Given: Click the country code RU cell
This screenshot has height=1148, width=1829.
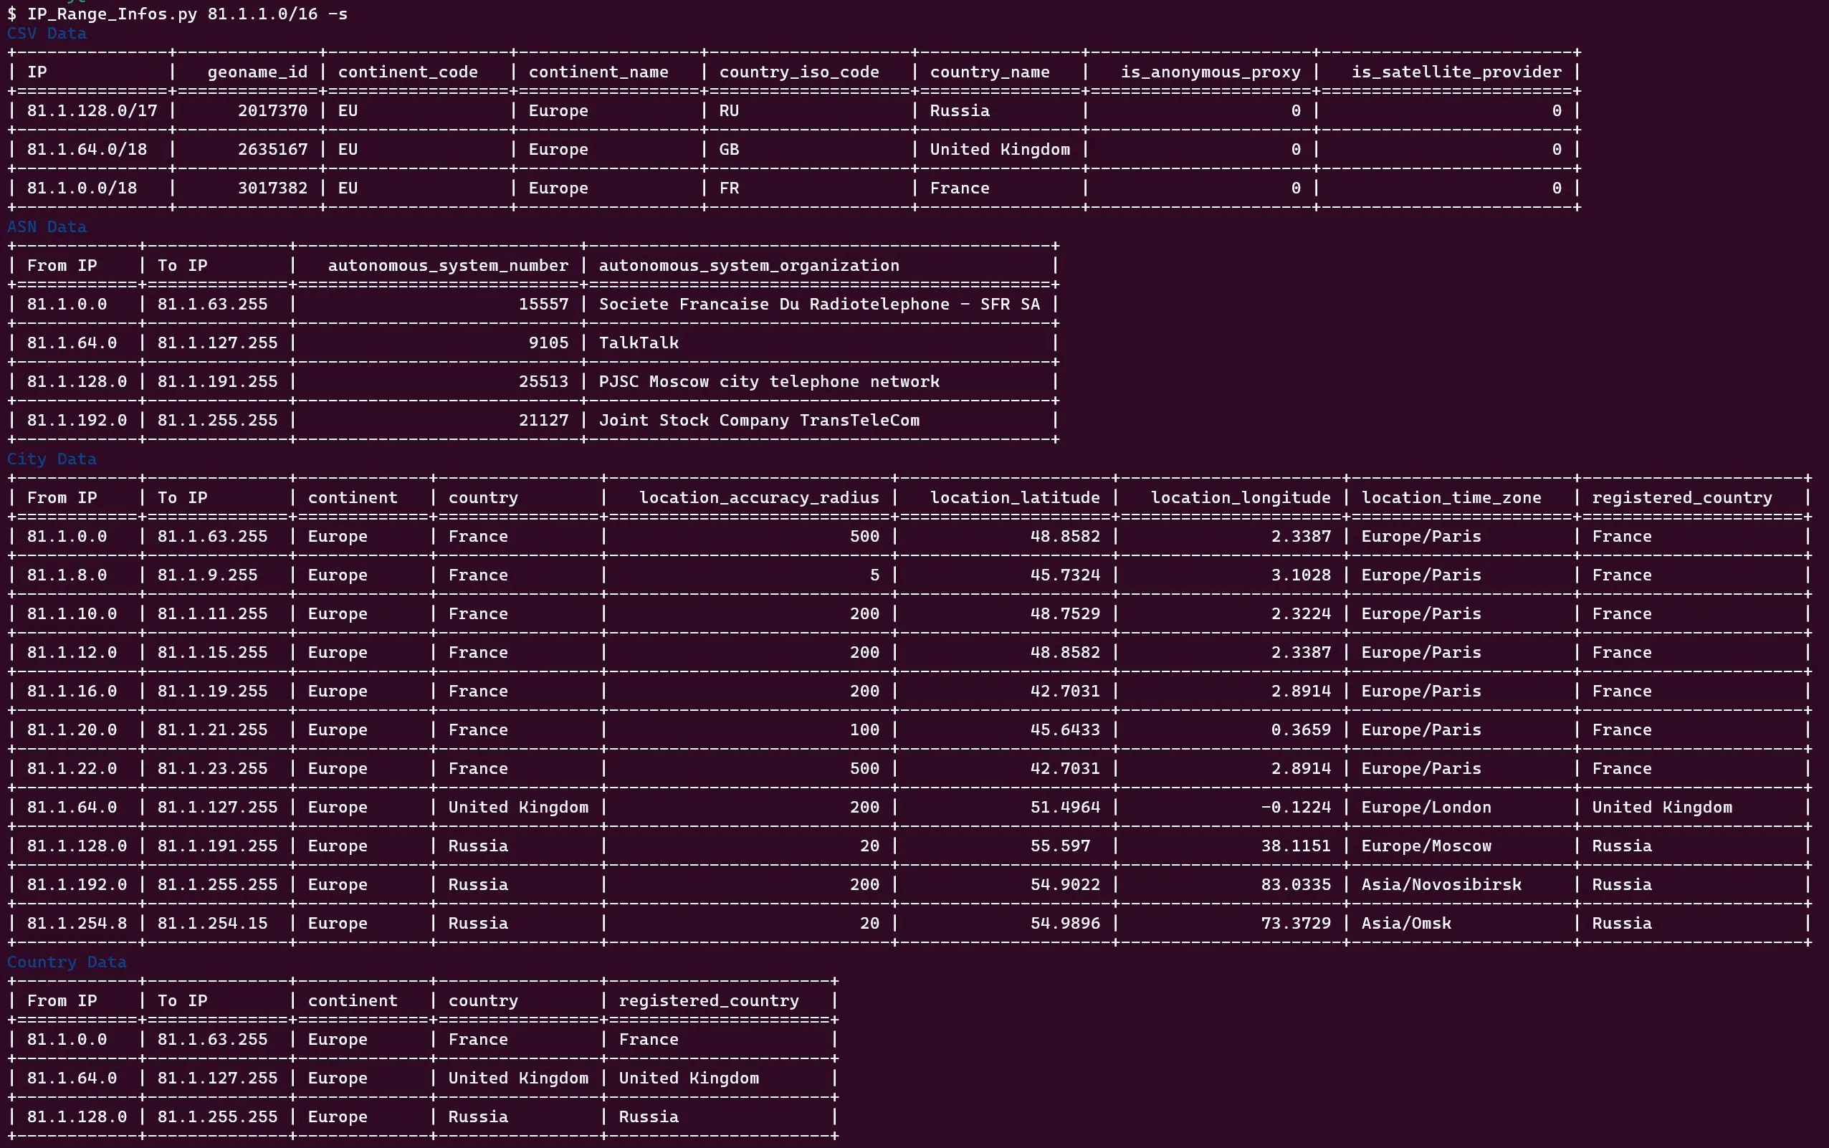Looking at the screenshot, I should pyautogui.click(x=729, y=111).
